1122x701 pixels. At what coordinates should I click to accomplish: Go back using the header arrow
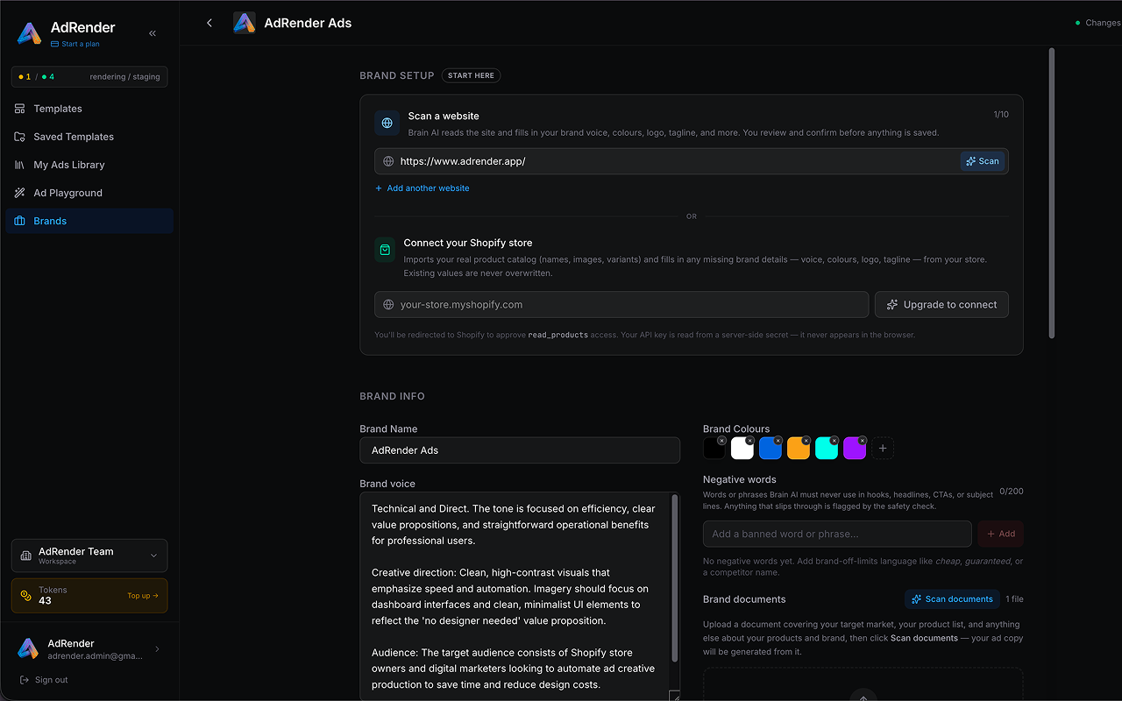[209, 23]
